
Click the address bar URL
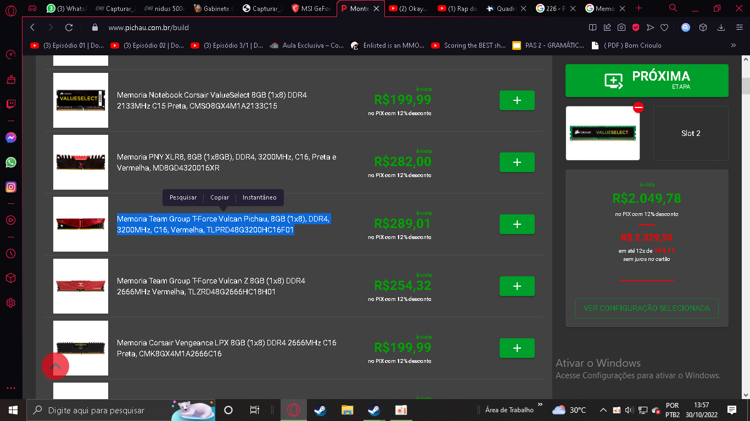pos(149,27)
